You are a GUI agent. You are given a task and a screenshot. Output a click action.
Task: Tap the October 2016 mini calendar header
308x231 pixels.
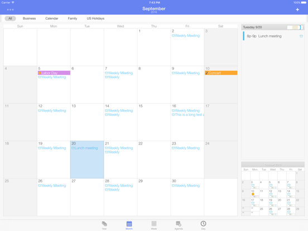pos(273,165)
